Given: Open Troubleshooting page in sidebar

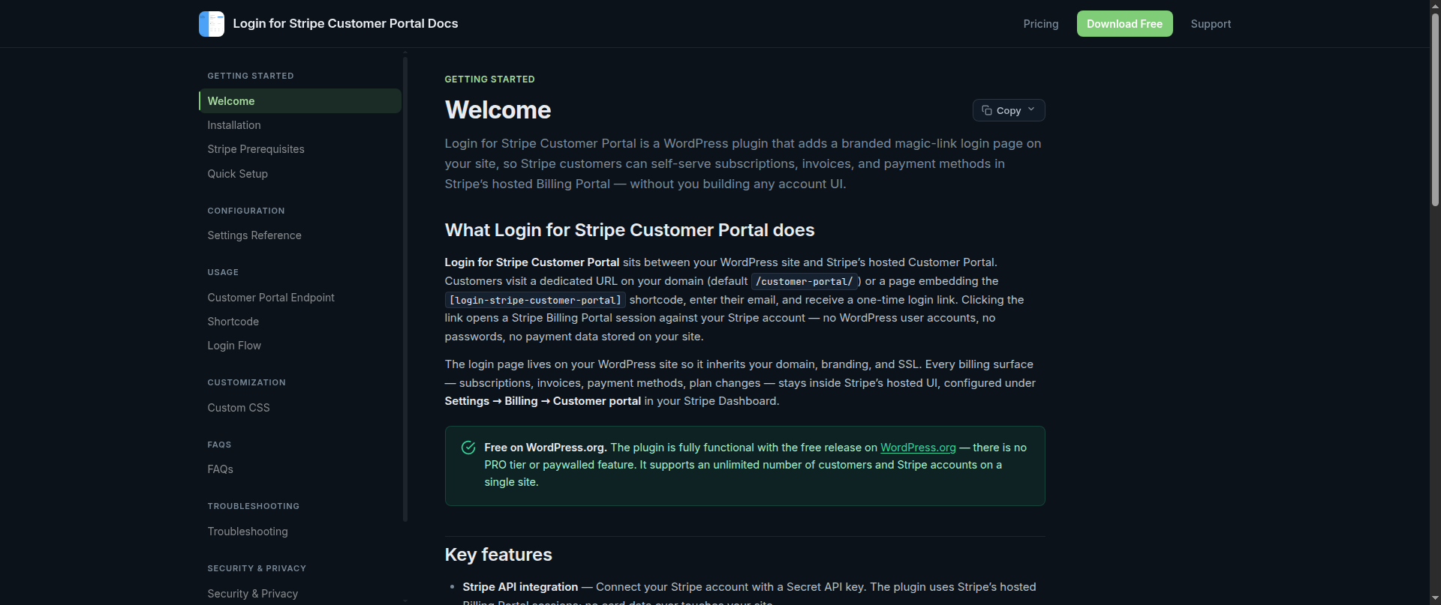Looking at the screenshot, I should tap(248, 532).
